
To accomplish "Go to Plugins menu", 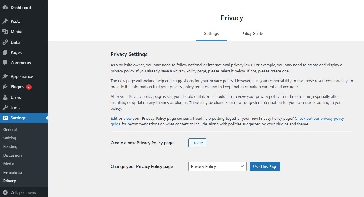I will 24,87.
